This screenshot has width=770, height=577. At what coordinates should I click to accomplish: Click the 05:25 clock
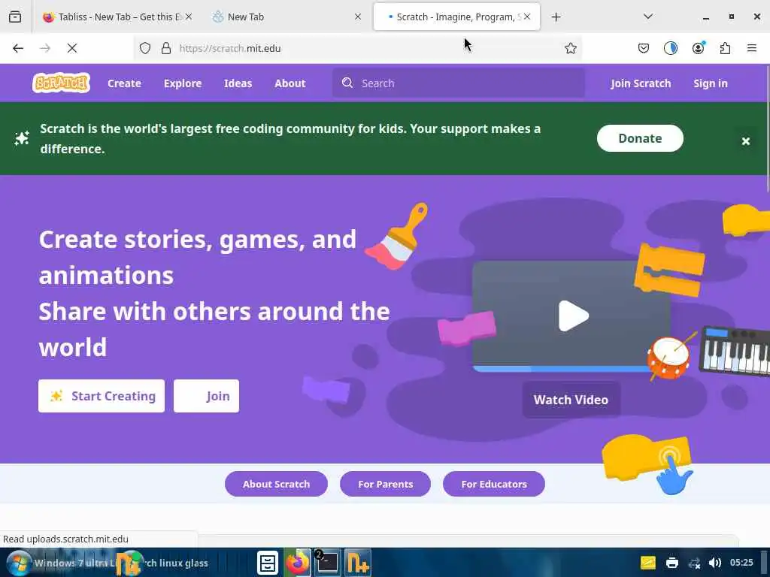[x=741, y=562]
